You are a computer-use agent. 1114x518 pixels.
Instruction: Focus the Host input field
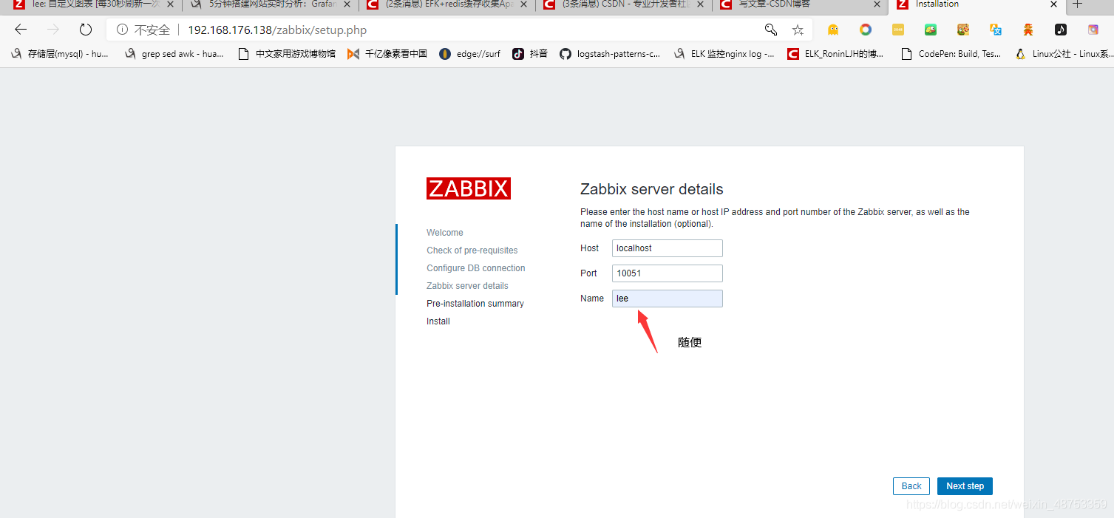click(x=667, y=248)
